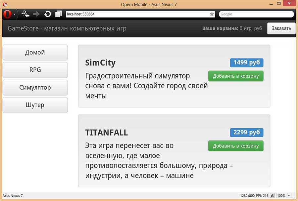Click the SimCity game title
Screen dimensions: 298x201
(100, 63)
